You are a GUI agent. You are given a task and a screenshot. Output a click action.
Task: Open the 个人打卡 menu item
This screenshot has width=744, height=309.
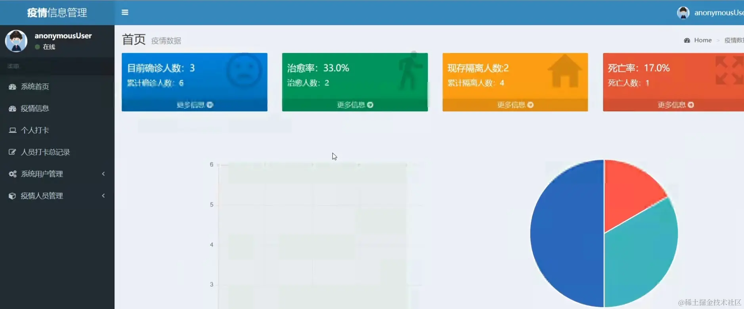click(x=57, y=130)
